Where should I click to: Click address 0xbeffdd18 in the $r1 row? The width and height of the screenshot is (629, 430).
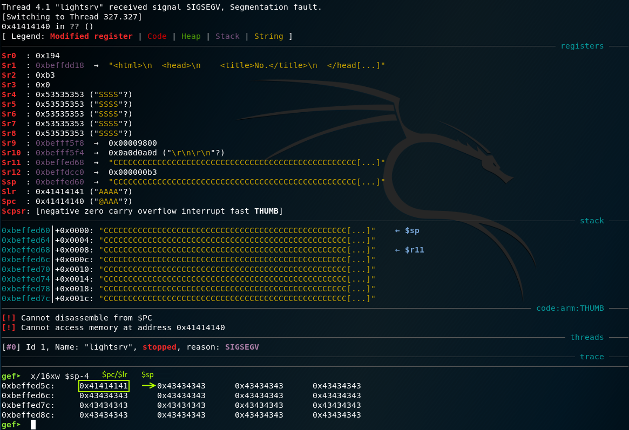60,65
